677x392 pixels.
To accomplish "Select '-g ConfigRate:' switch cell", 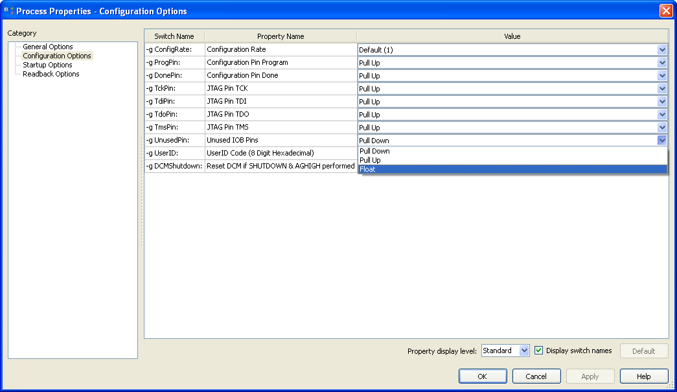I will [174, 49].
